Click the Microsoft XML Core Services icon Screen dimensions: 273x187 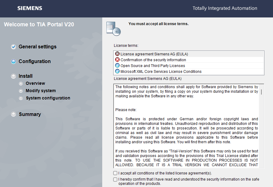click(x=117, y=71)
